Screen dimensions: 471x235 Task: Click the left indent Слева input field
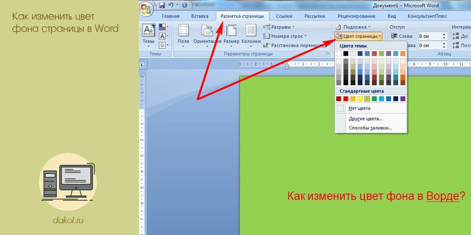(x=429, y=36)
